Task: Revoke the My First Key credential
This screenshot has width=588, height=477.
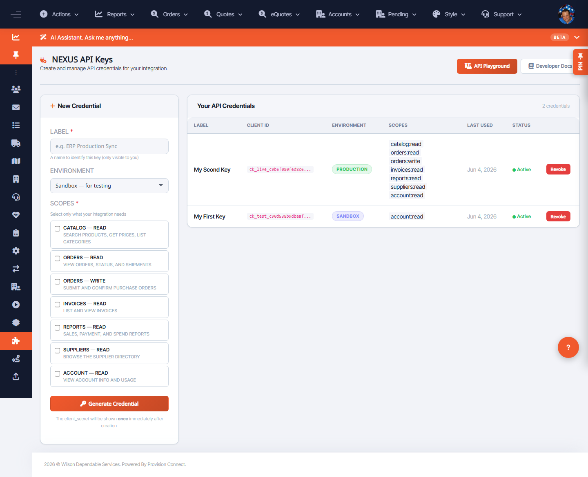Action: pos(558,216)
